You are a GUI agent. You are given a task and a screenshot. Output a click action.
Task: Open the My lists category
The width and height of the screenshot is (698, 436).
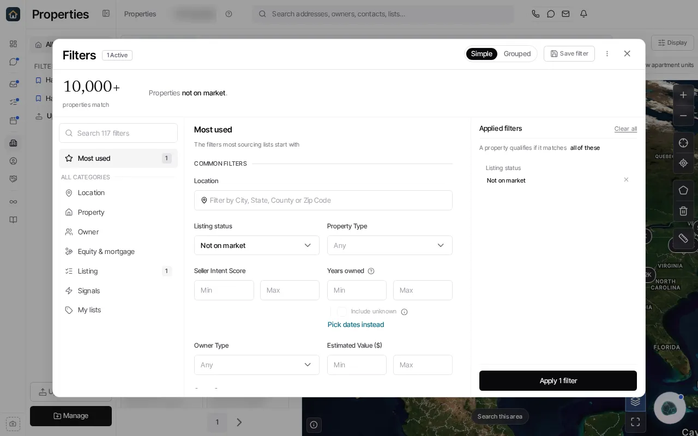click(118, 310)
